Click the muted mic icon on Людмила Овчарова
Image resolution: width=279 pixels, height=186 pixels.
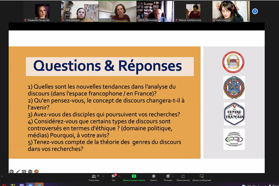tap(25, 20)
